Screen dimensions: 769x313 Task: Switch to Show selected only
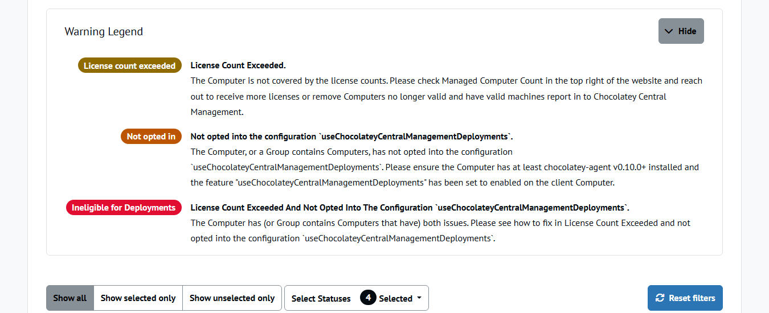[x=138, y=298]
